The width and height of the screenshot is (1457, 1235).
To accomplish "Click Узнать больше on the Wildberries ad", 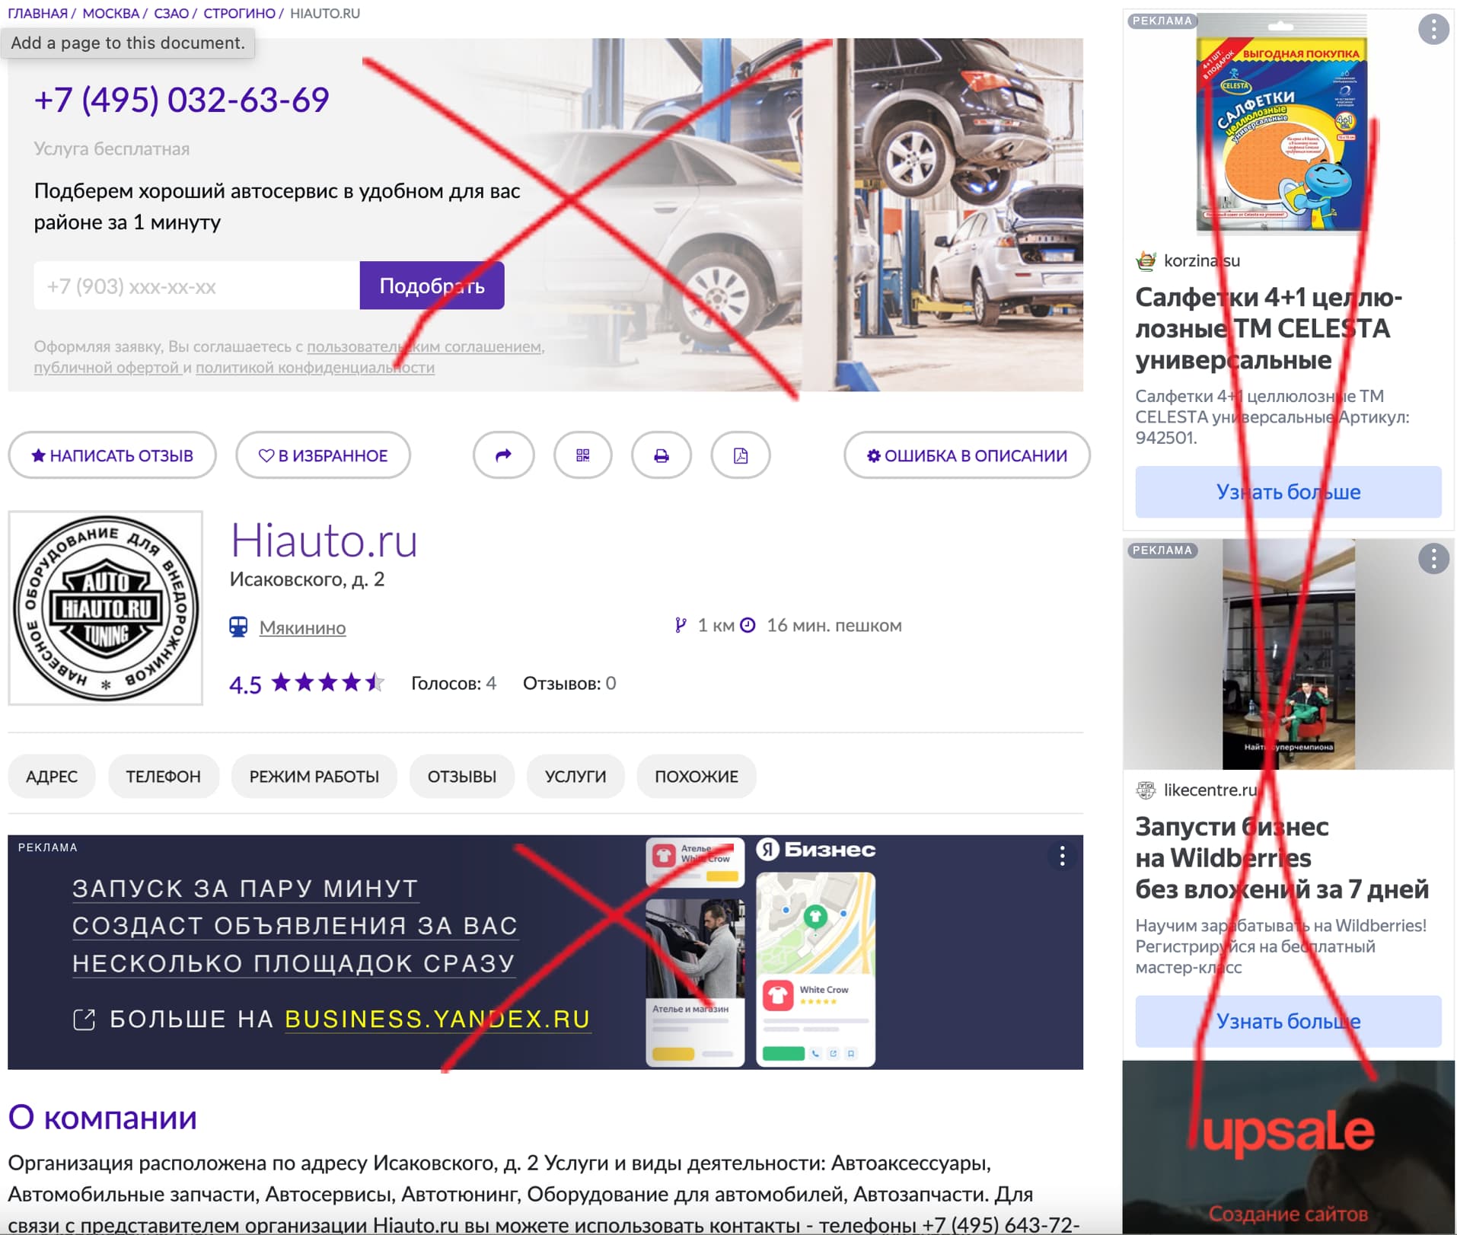I will pos(1288,1021).
